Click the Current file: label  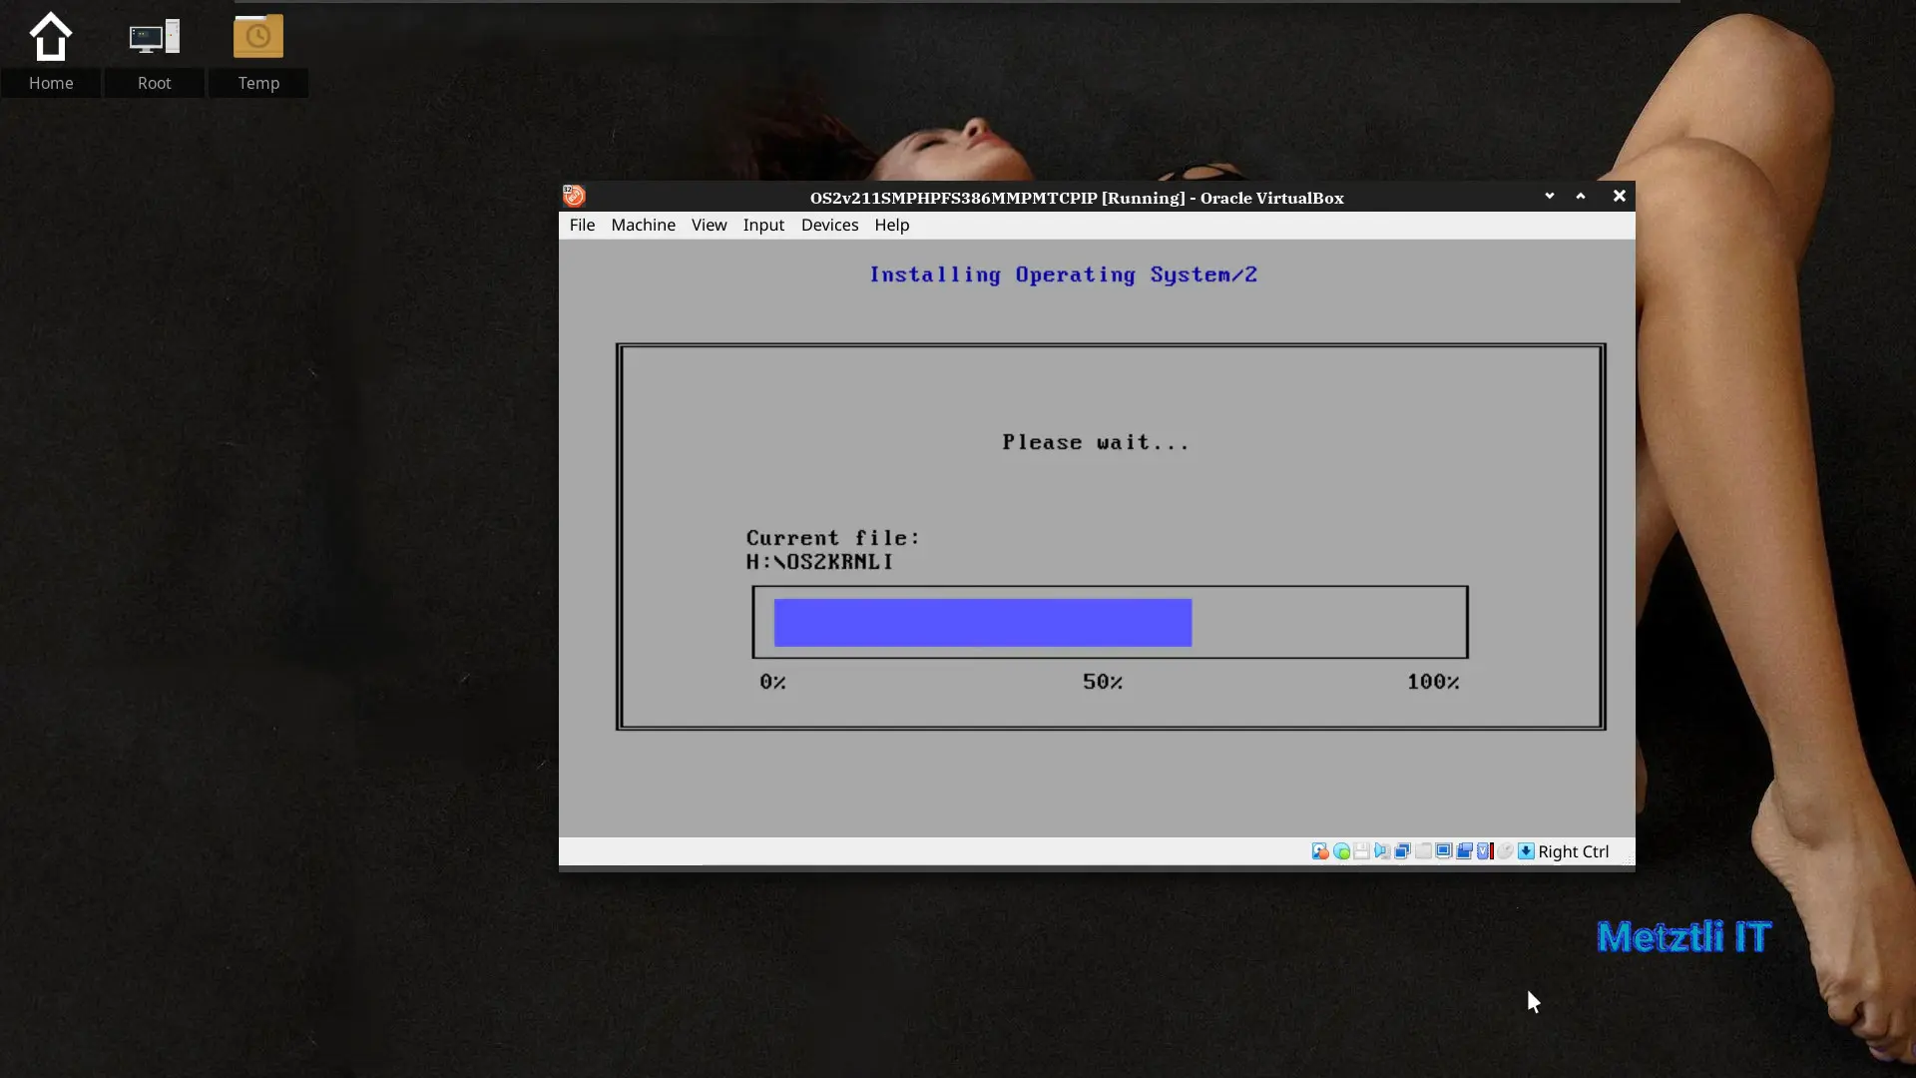click(833, 538)
